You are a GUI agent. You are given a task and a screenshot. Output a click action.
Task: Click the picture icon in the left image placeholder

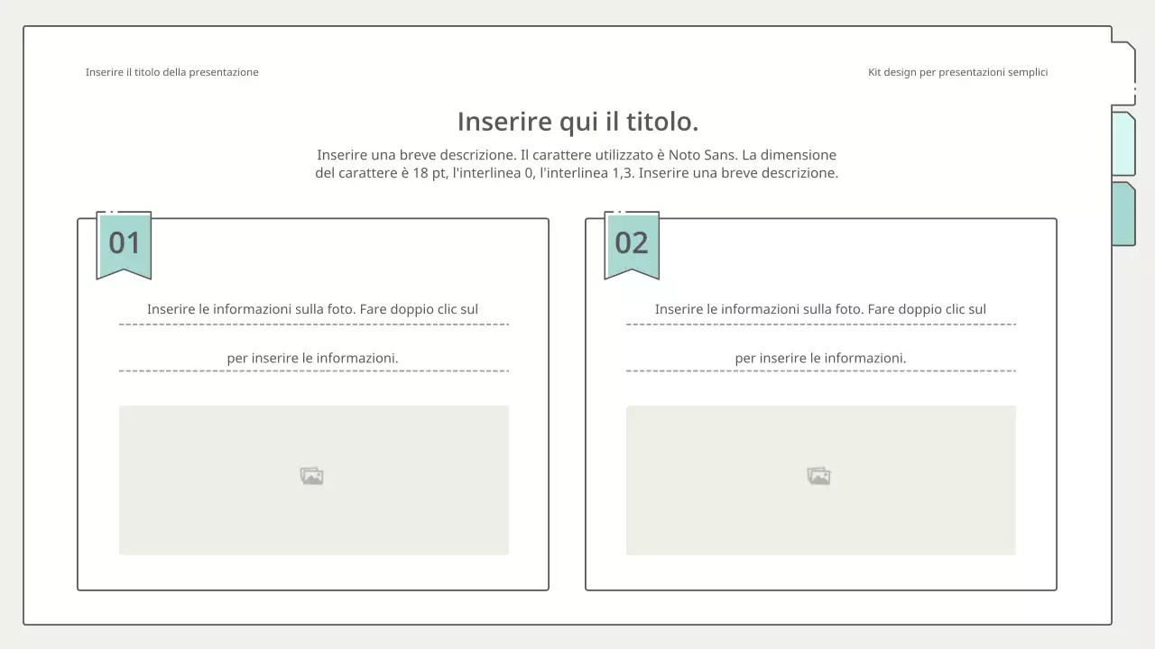point(311,476)
